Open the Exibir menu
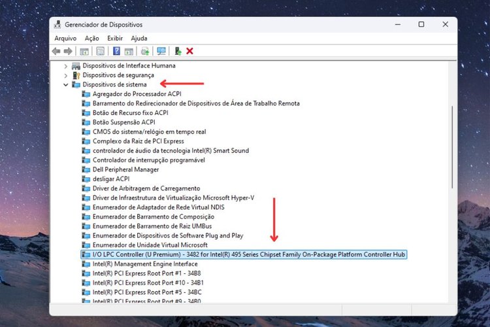The width and height of the screenshot is (490, 327). pos(115,38)
